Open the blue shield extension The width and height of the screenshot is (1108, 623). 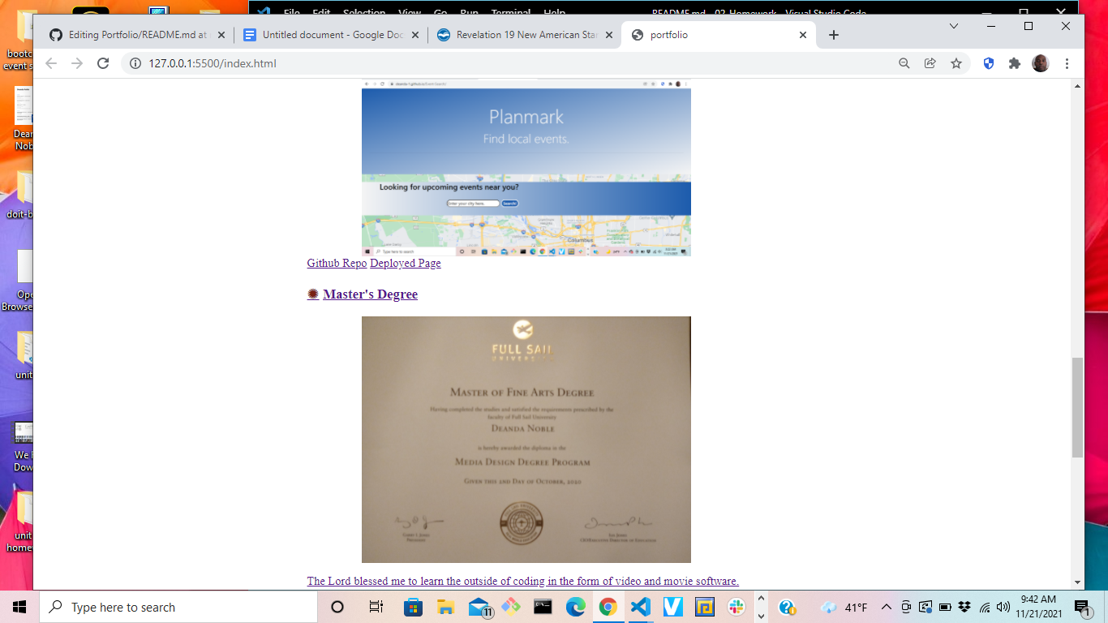click(x=989, y=63)
